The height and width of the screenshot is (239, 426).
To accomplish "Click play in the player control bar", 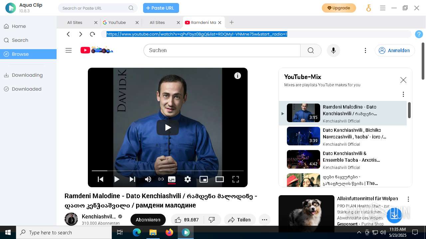I will (x=117, y=179).
